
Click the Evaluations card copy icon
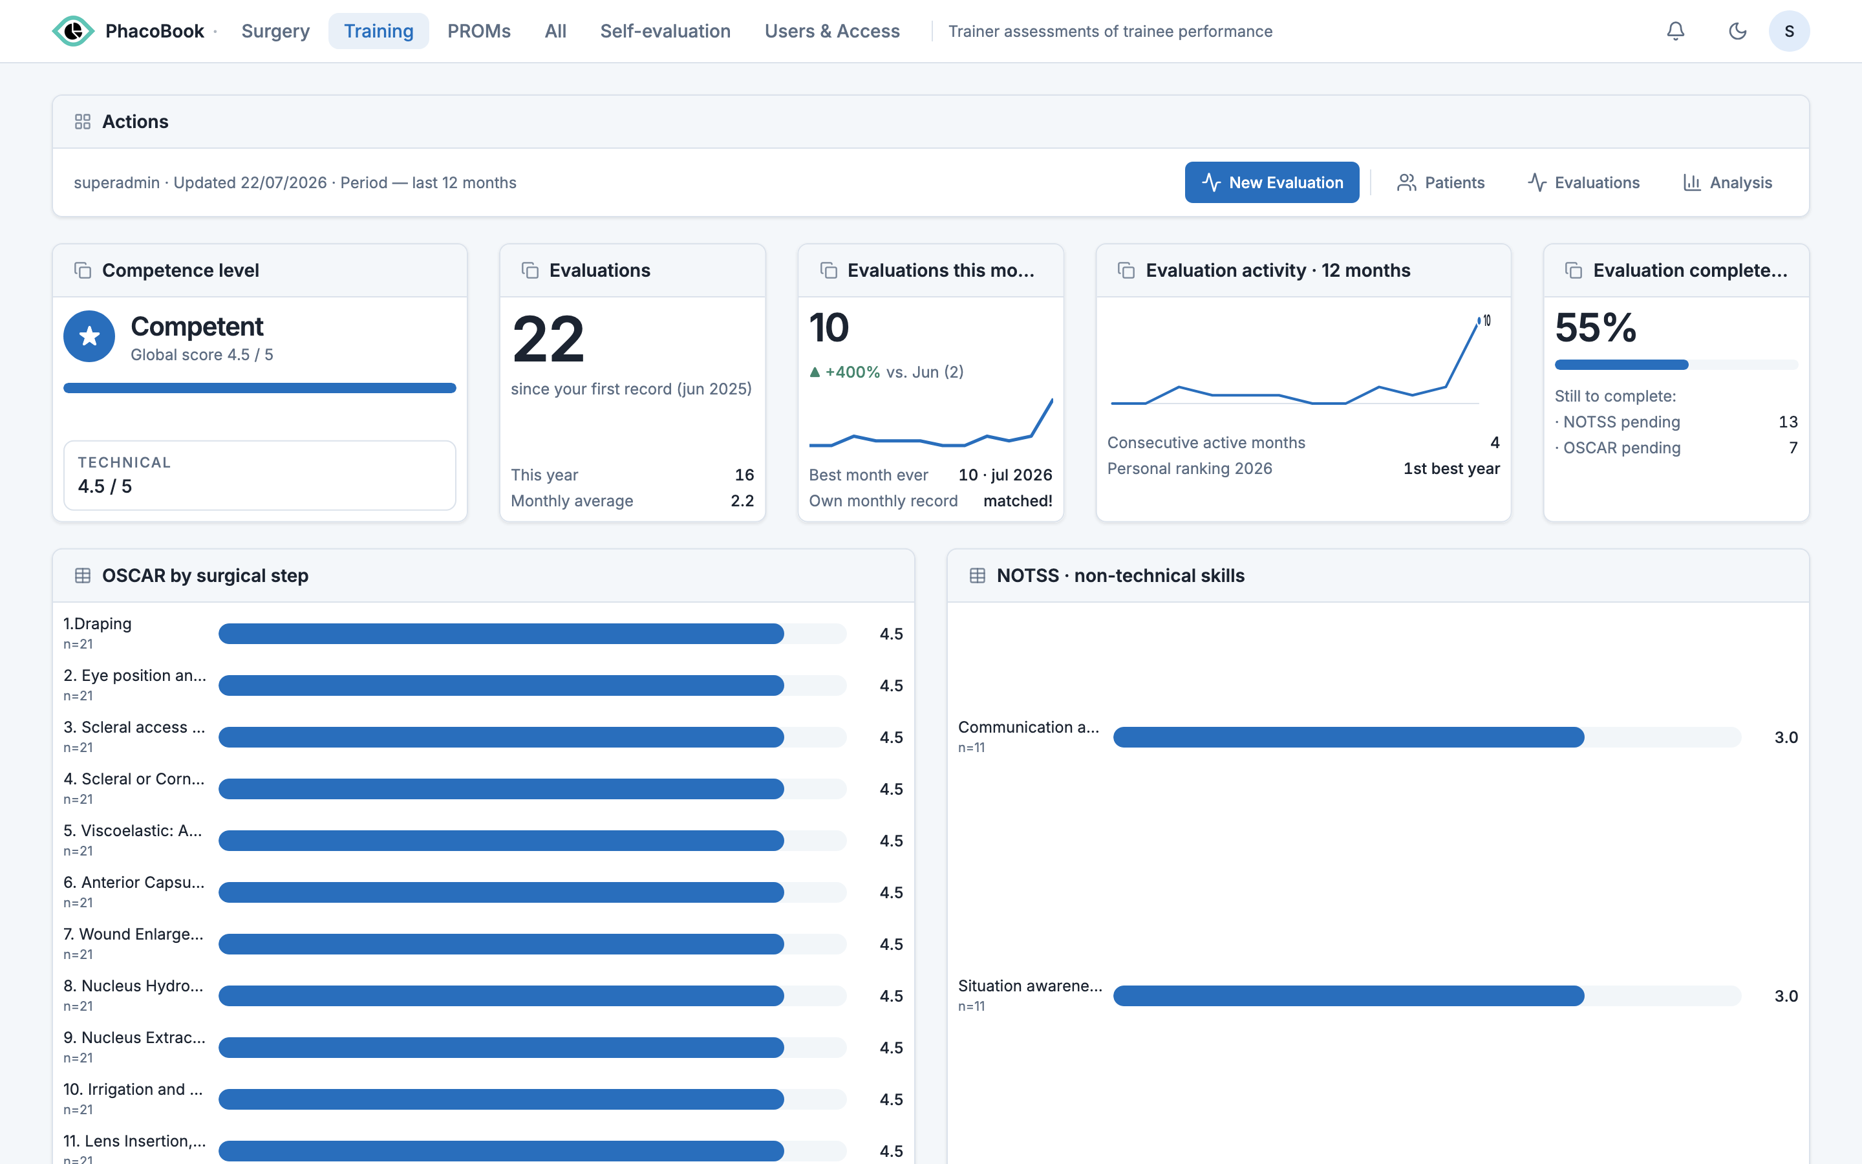[x=530, y=270]
